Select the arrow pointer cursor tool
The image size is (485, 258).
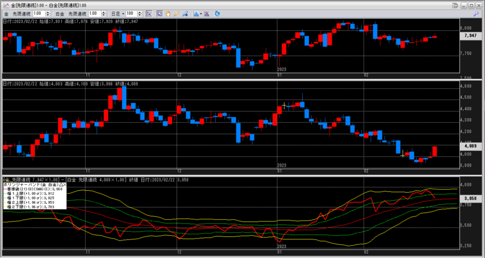[159, 14]
